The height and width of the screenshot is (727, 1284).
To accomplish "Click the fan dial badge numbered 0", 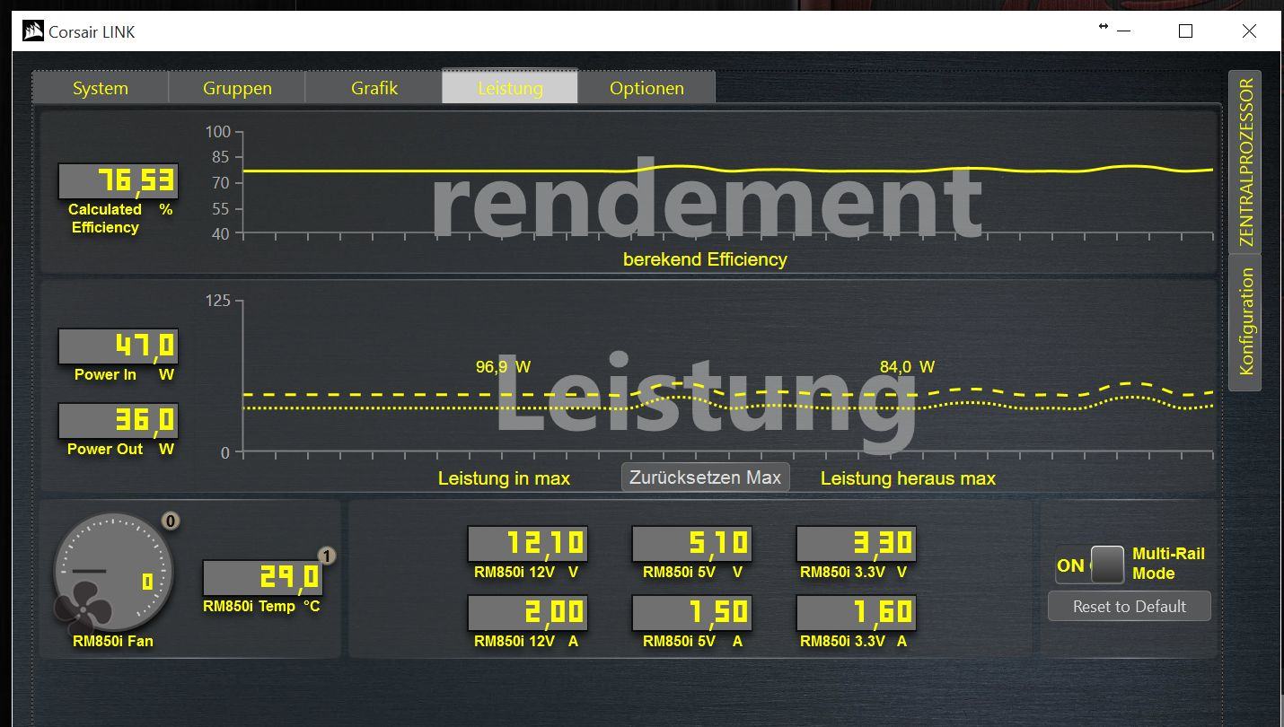I will click(171, 521).
